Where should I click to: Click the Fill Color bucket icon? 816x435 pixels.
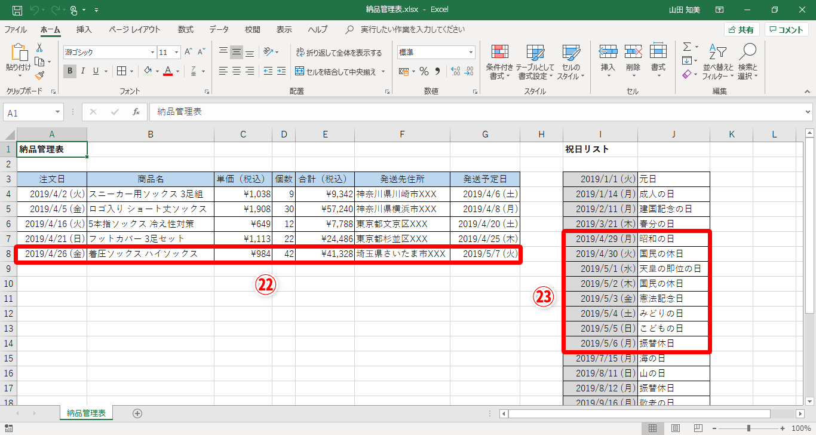[x=148, y=71]
